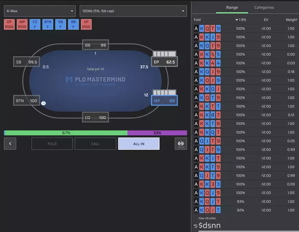Image resolution: width=299 pixels, height=232 pixels.
Task: Select the BTN F action chip
Action: (x=48, y=24)
